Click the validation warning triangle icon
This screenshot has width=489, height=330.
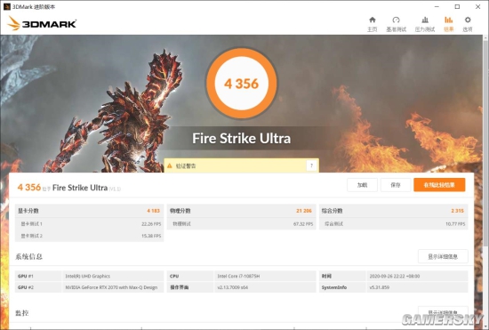click(x=170, y=165)
